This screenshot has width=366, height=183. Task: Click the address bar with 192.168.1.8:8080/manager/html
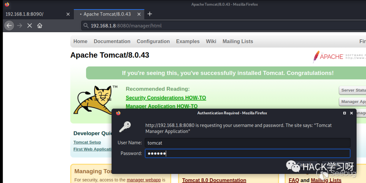[224, 26]
